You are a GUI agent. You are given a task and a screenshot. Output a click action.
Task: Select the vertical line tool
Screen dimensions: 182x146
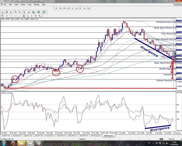(x=12, y=16)
